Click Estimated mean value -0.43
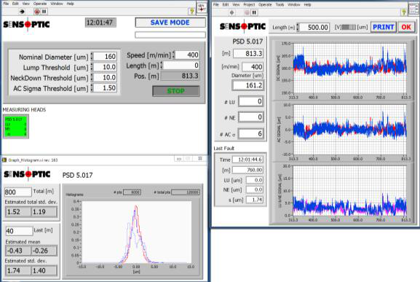Image resolution: width=420 pixels, height=282 pixels. pyautogui.click(x=18, y=251)
